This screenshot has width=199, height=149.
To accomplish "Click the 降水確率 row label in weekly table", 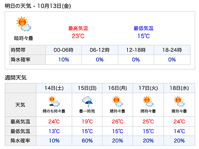I will click(x=20, y=140).
